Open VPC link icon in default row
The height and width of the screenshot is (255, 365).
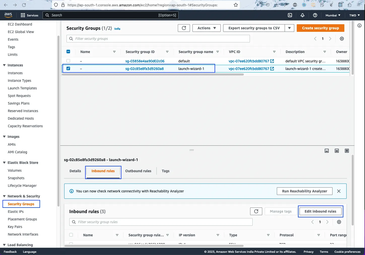pyautogui.click(x=272, y=61)
